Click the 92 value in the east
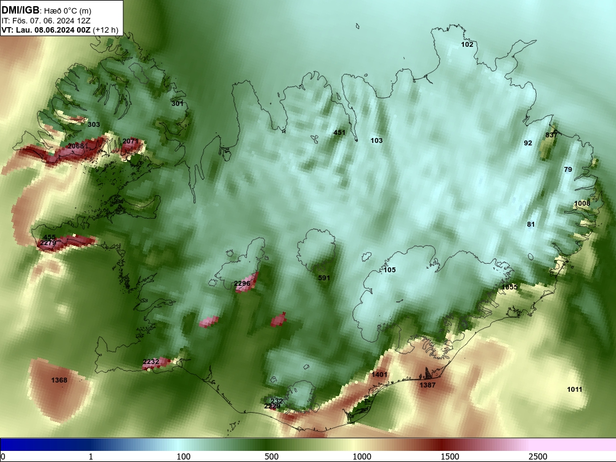 coord(528,143)
